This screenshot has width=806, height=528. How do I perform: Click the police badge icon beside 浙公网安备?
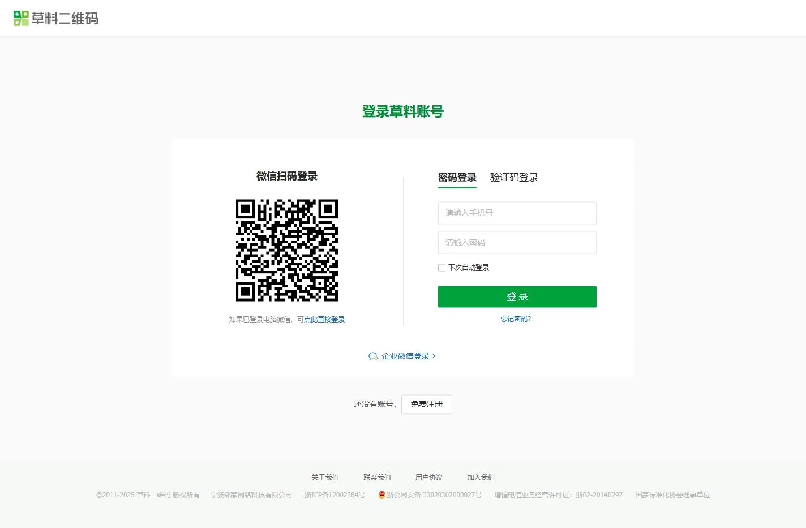(x=382, y=495)
